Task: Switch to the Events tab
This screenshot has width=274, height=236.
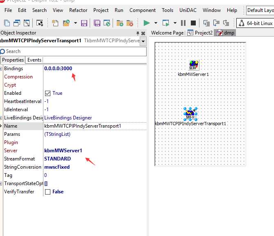Action: coord(34,60)
